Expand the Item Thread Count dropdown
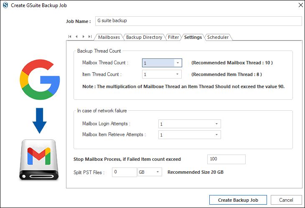Viewport: 305px width, 208px height. point(177,74)
